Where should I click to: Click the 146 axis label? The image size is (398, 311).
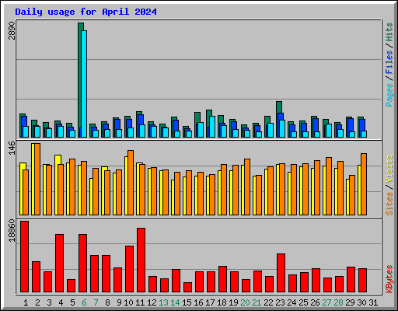[x=12, y=148]
